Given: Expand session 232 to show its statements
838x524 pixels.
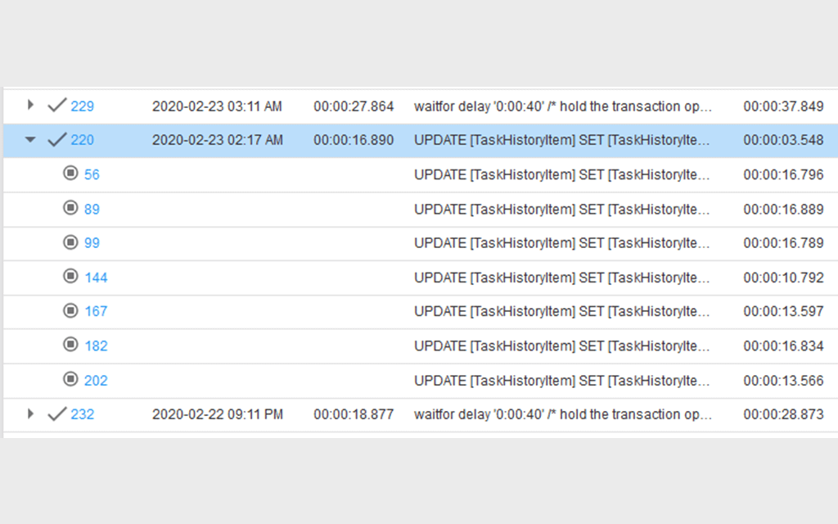Looking at the screenshot, I should coord(30,414).
